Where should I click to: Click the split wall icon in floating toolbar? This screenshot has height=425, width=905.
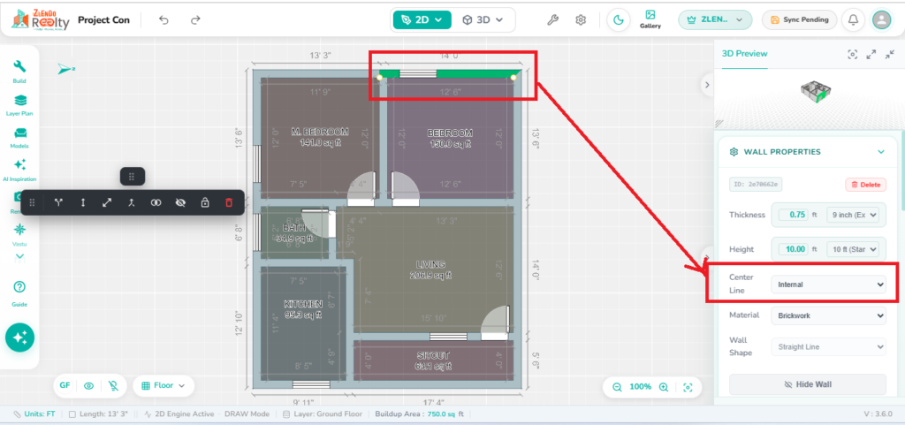tap(58, 202)
